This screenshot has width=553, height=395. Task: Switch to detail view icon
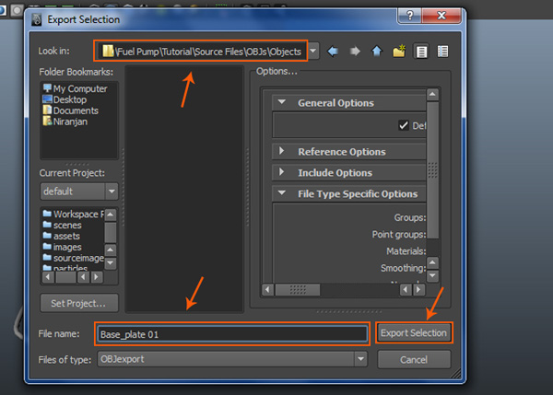point(443,52)
